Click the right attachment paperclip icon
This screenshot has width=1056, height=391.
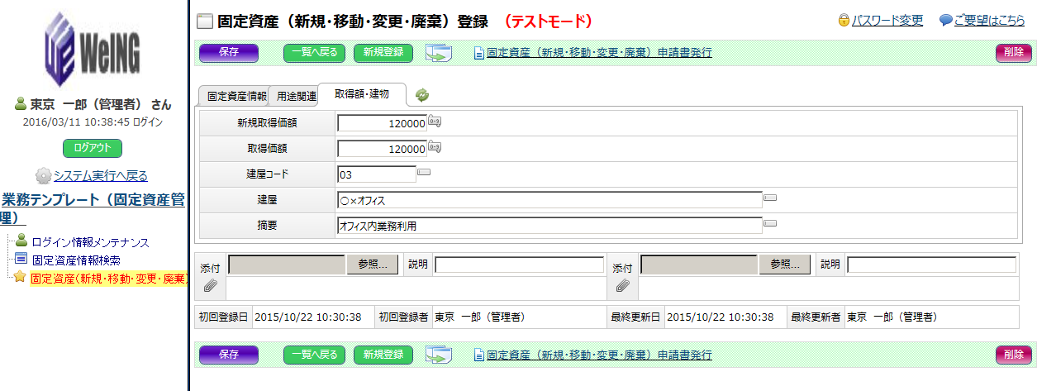point(622,285)
